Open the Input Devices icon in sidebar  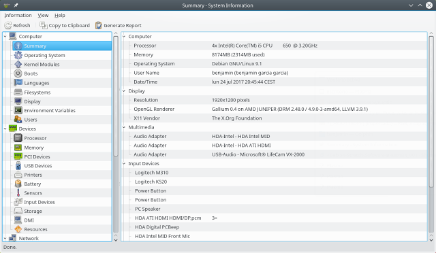[18, 202]
